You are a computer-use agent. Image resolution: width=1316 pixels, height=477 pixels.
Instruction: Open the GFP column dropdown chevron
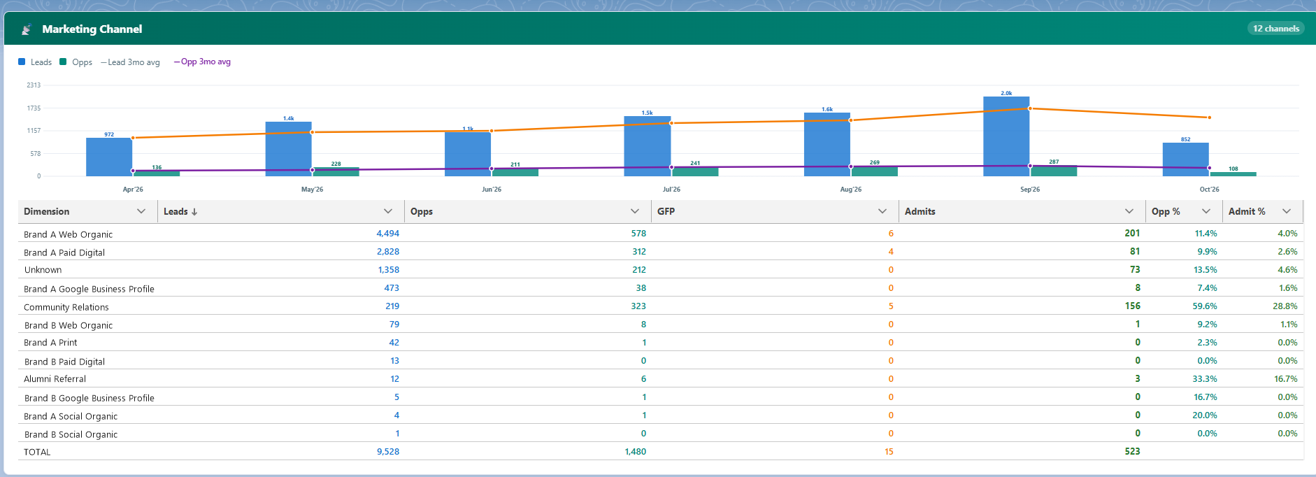tap(882, 211)
